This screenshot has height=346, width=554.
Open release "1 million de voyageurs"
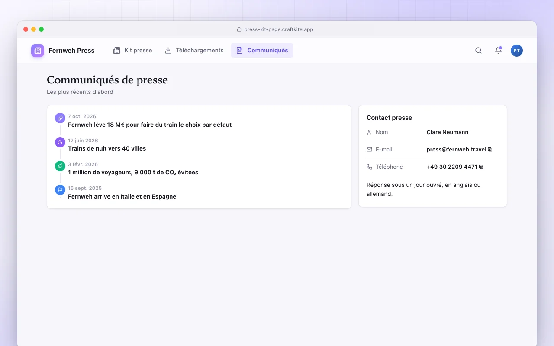[x=133, y=172]
